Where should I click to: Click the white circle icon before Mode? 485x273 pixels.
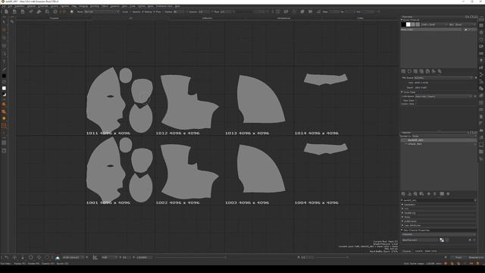coord(71,11)
